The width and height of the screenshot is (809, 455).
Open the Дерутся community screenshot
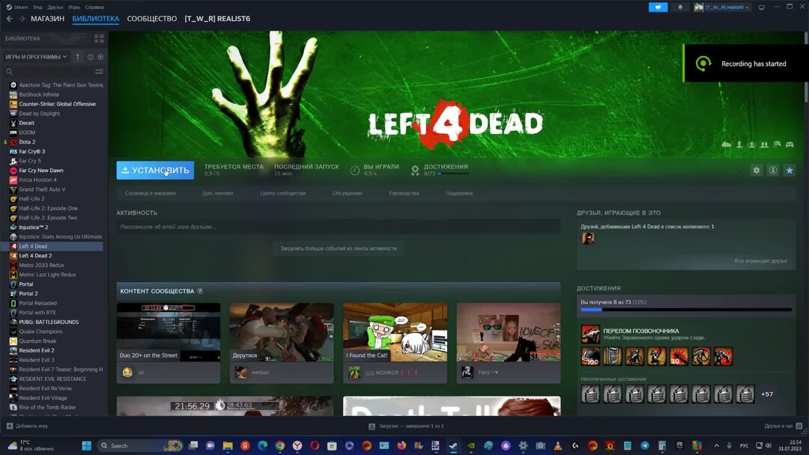(282, 332)
